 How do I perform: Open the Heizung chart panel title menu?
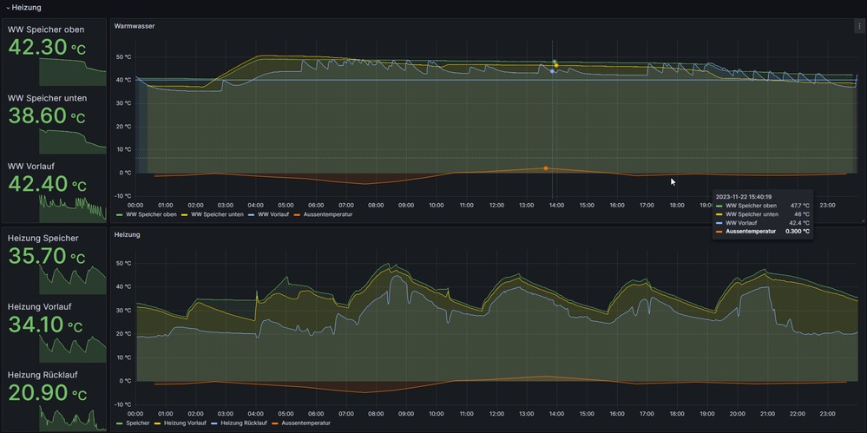coord(128,234)
